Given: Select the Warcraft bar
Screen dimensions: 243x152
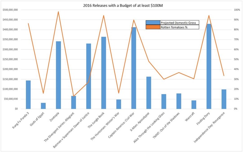Looking at the screenshot, I should (194, 104).
